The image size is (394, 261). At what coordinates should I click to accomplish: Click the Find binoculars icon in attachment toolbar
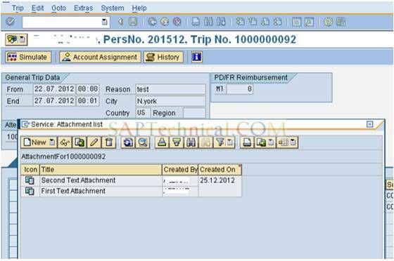191,142
